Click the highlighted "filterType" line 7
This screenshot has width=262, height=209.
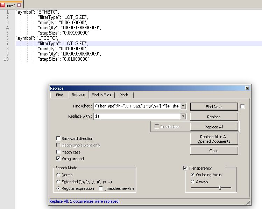[63, 44]
